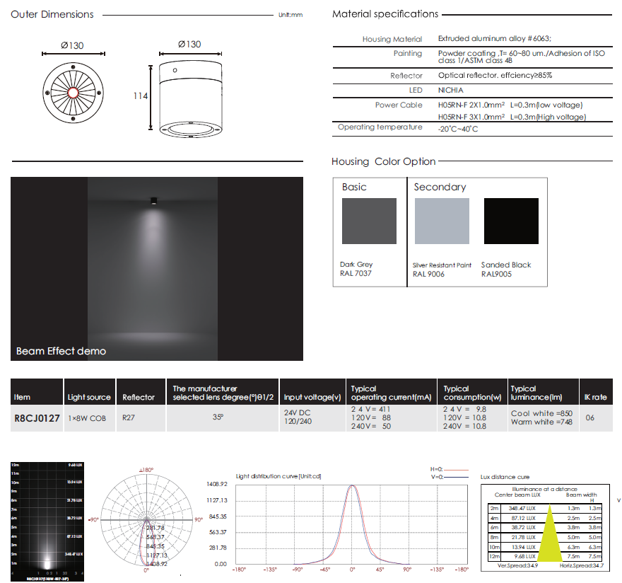Click the Housing Color Option heading
Screen dimensions: 622x583
point(383,161)
